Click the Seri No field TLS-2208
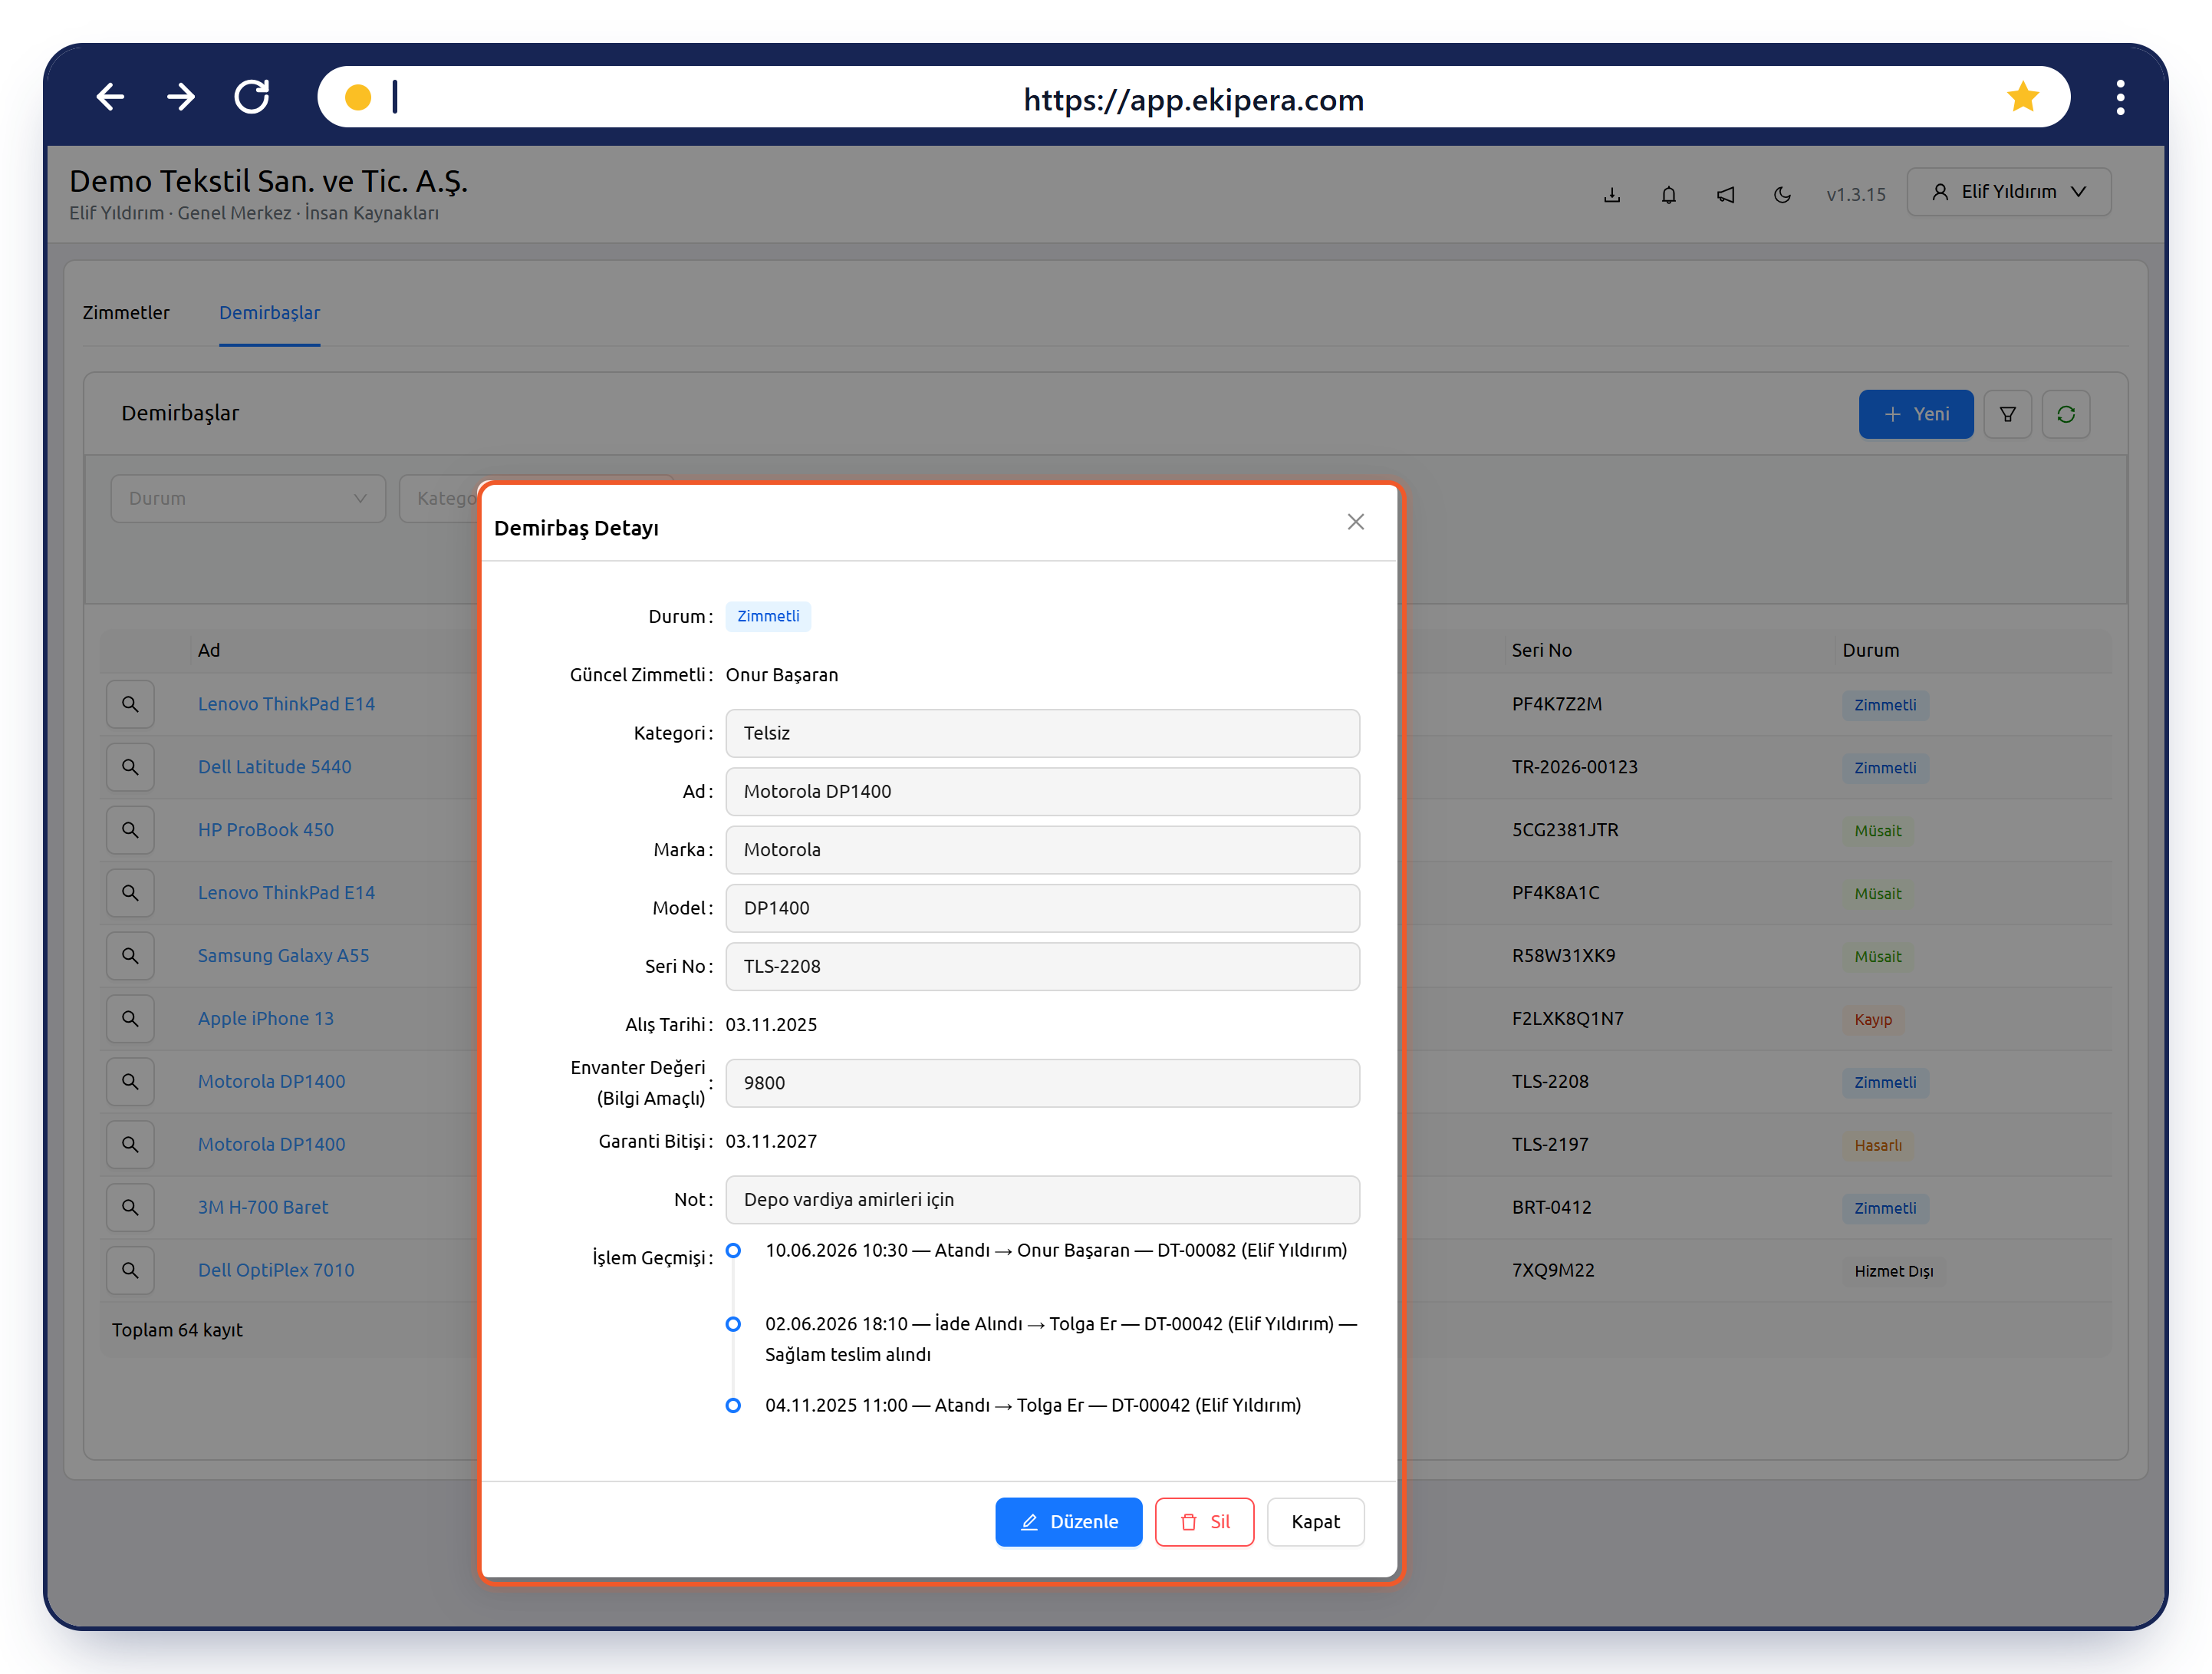The image size is (2212, 1674). (x=1042, y=966)
